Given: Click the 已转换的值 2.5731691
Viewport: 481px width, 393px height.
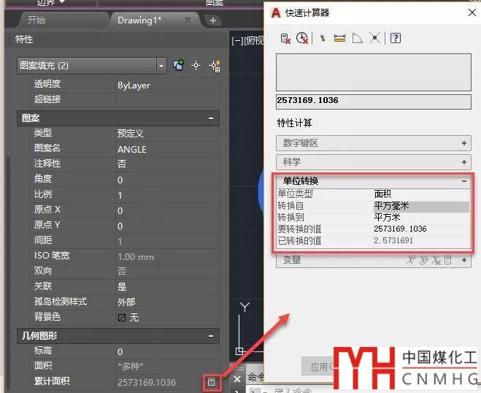Looking at the screenshot, I should pyautogui.click(x=421, y=241).
